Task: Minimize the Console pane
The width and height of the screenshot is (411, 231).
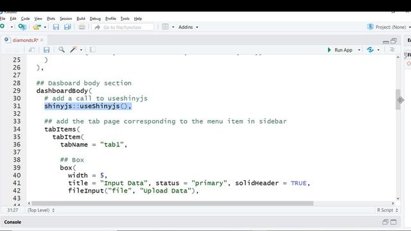Action: 385,222
